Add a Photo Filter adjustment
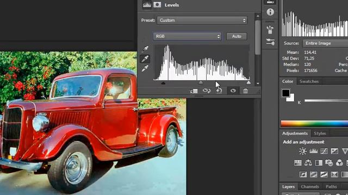The height and width of the screenshot is (195, 348). tap(329, 163)
